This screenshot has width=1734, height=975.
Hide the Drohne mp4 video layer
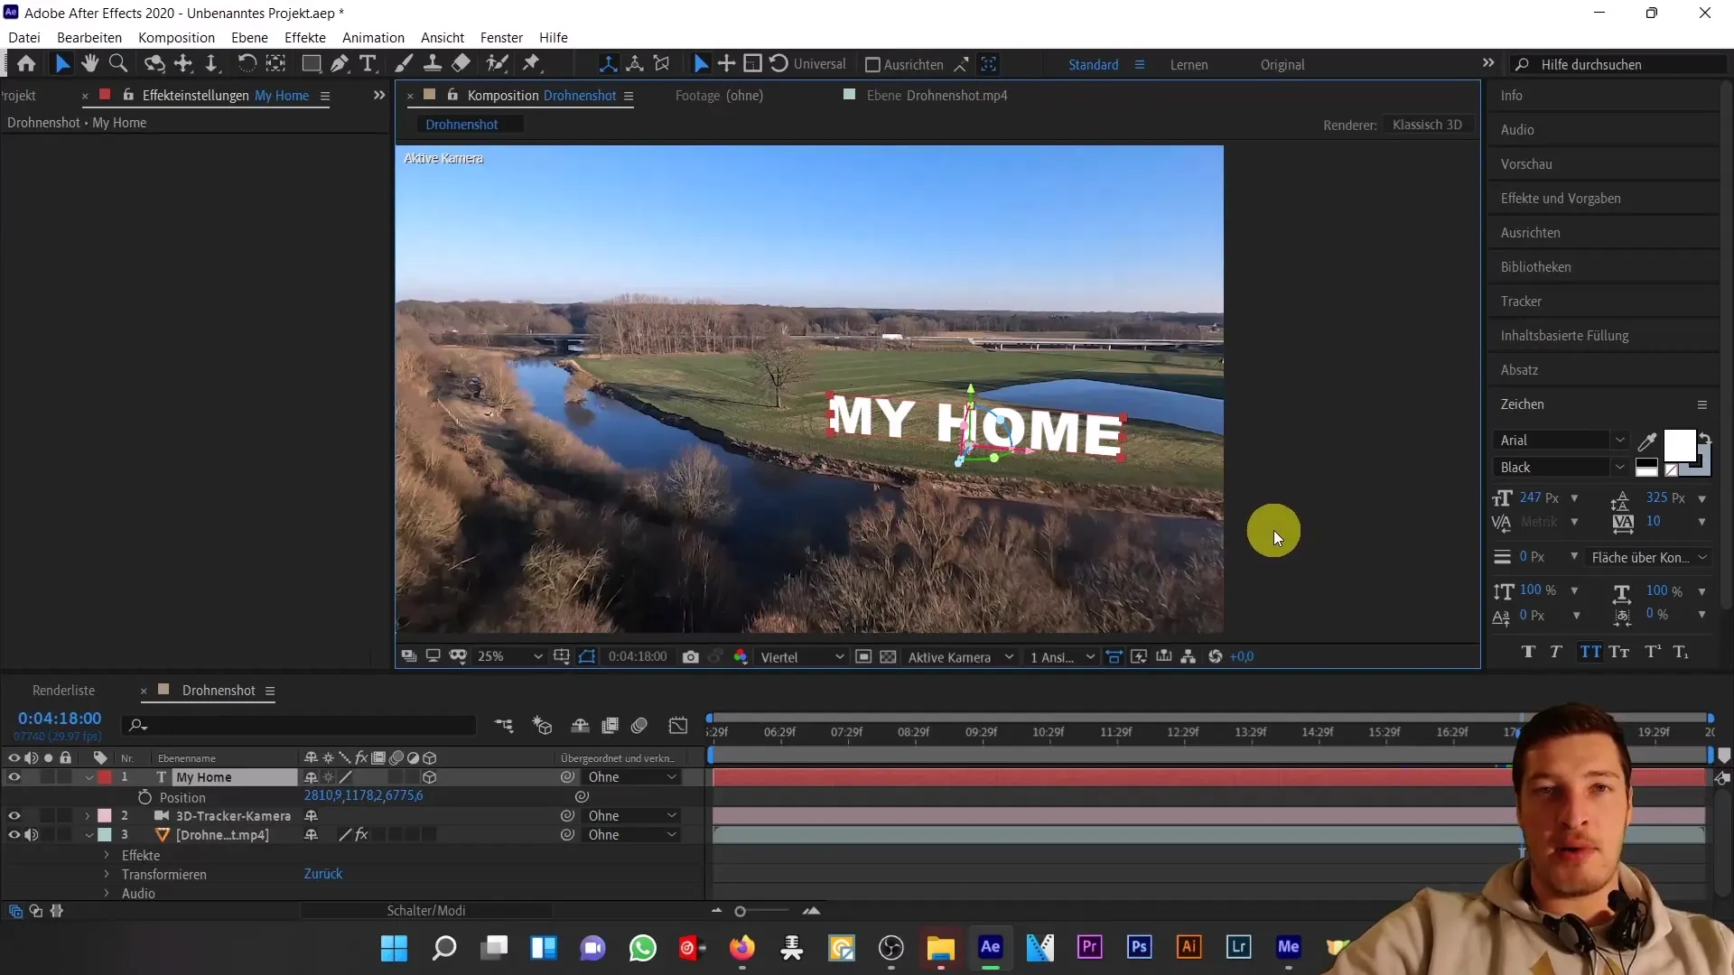coord(14,835)
